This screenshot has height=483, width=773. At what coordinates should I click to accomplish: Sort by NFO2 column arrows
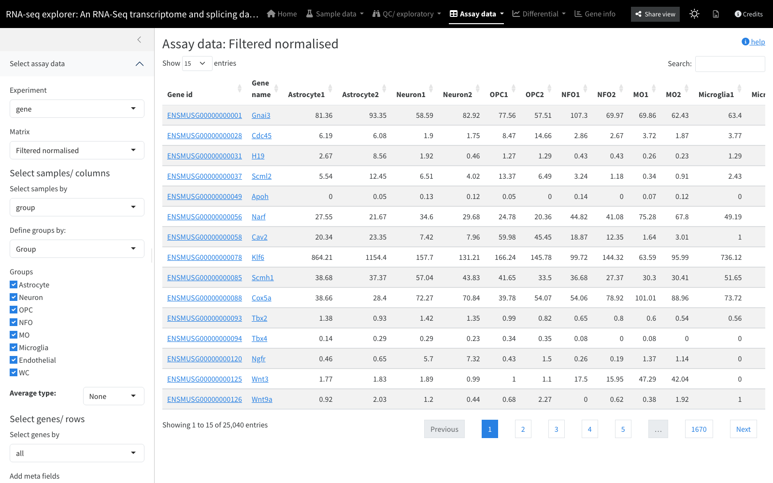(621, 89)
